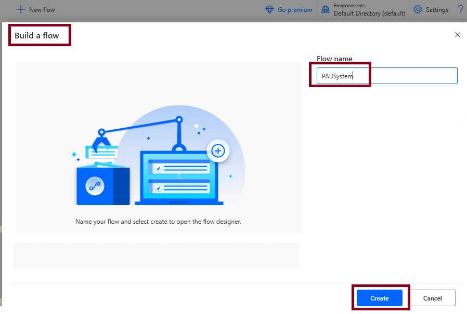Click the Settings gear icon
467x314 pixels.
(418, 9)
